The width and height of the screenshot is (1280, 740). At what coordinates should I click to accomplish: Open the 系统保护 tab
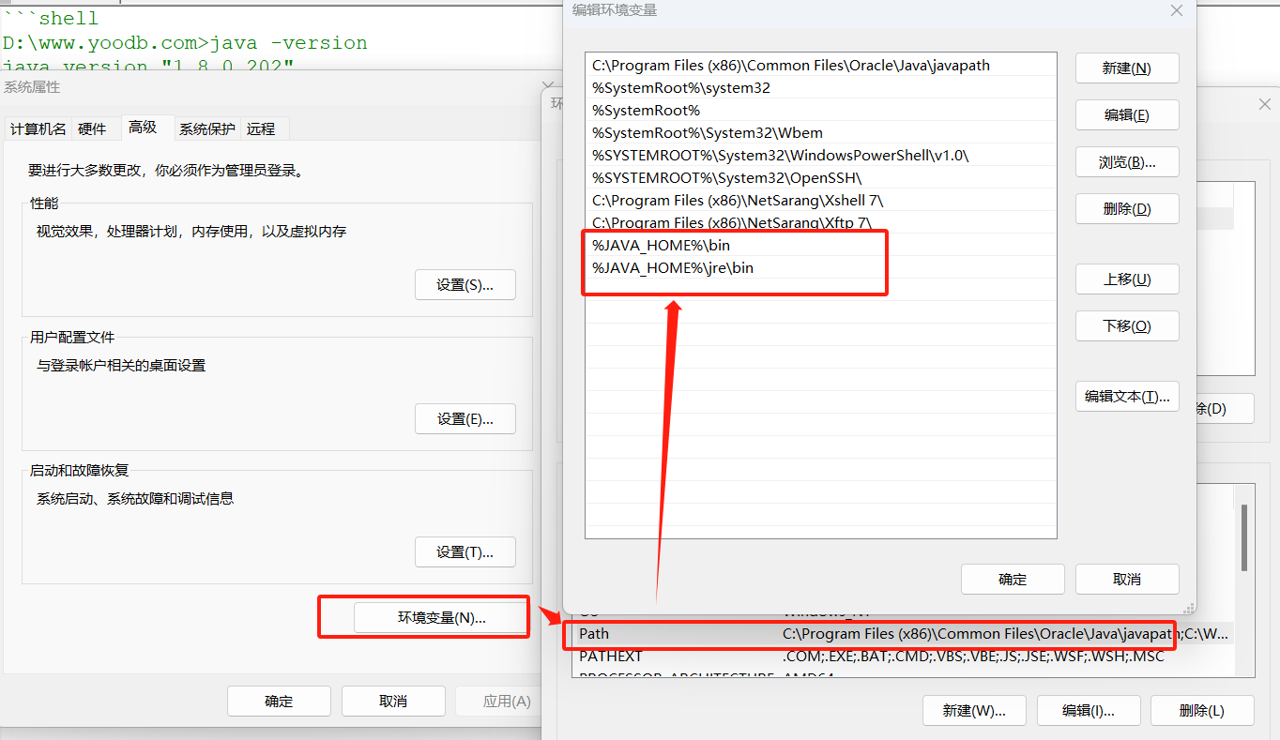(x=207, y=128)
